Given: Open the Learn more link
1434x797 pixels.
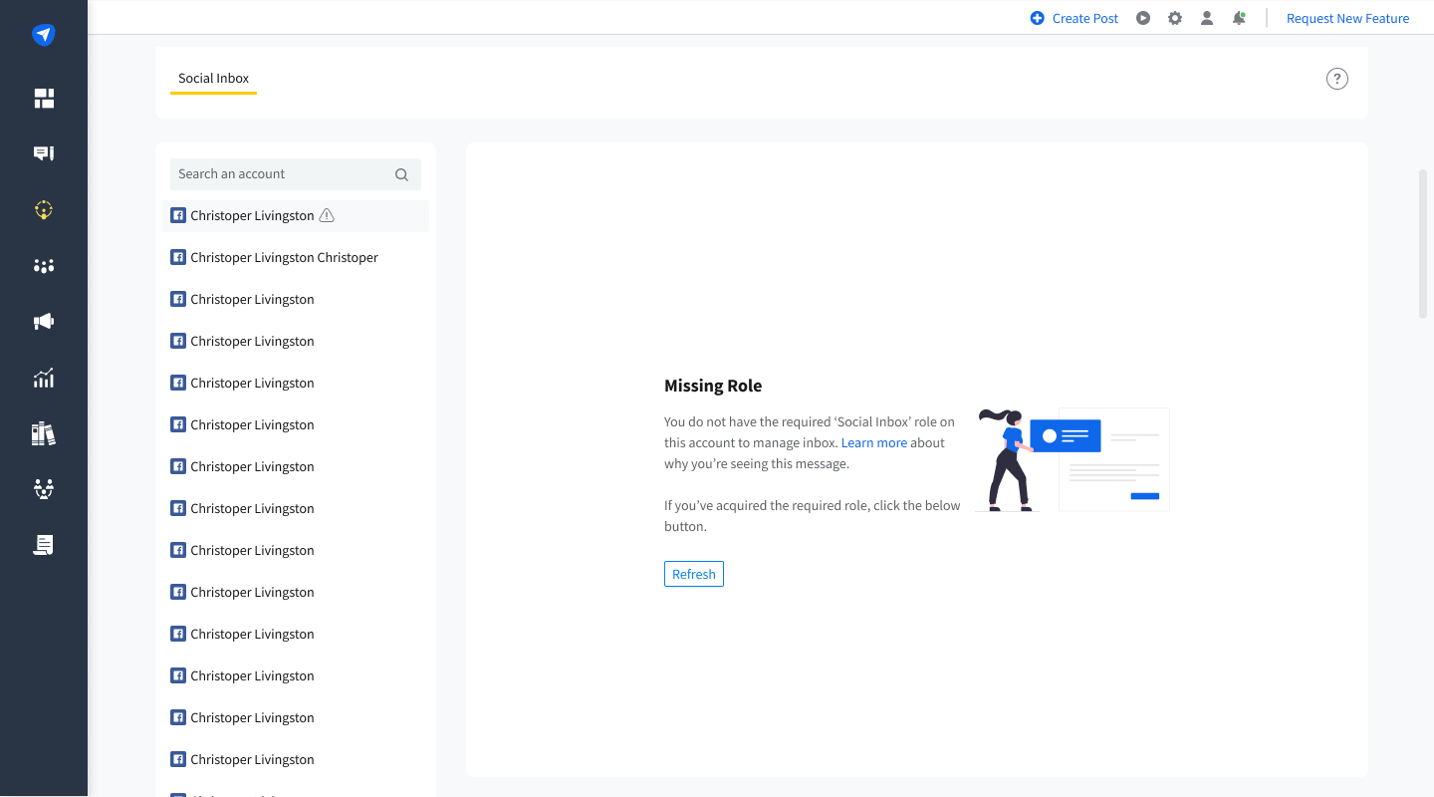Looking at the screenshot, I should click(873, 442).
